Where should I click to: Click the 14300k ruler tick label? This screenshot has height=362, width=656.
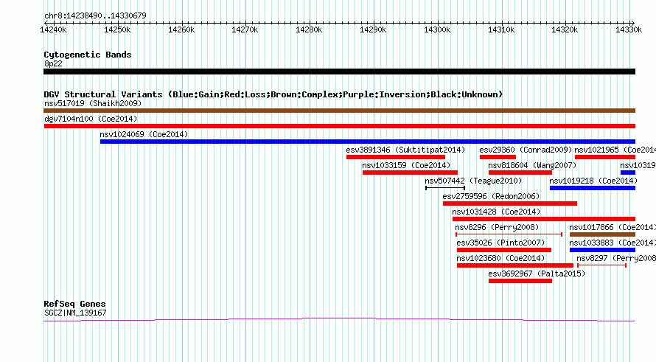click(437, 29)
